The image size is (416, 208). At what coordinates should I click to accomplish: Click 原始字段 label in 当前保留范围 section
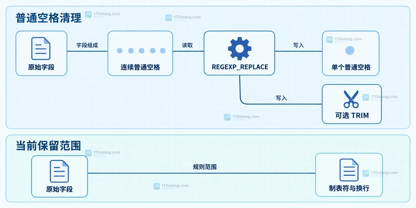(59, 189)
